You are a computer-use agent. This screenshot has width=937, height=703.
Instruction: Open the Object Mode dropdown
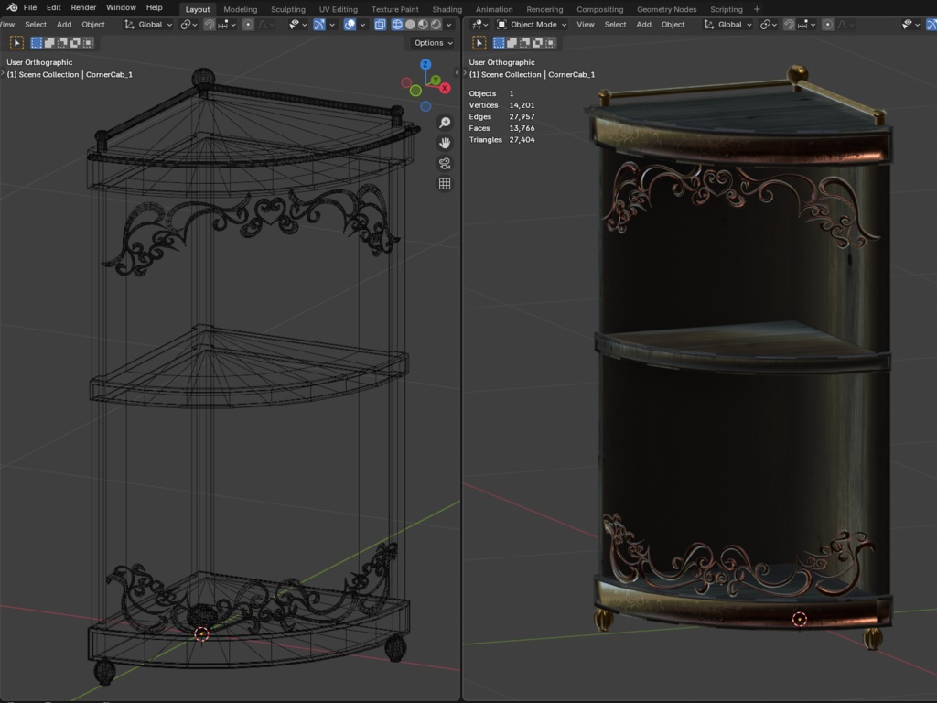[532, 25]
